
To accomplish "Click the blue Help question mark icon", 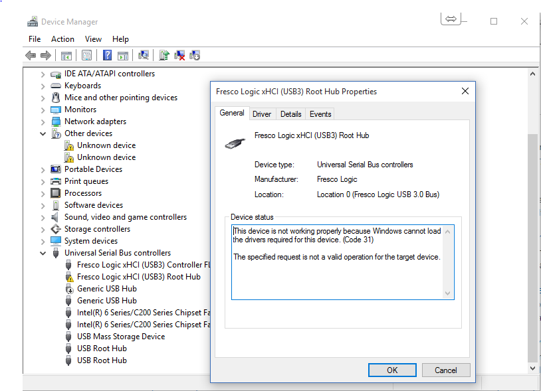I will point(107,55).
